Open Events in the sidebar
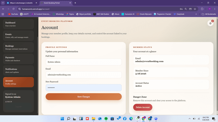This screenshot has height=122, width=218. (x=18, y=36)
